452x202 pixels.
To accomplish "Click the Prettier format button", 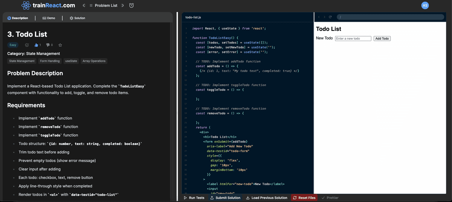I will [330, 198].
